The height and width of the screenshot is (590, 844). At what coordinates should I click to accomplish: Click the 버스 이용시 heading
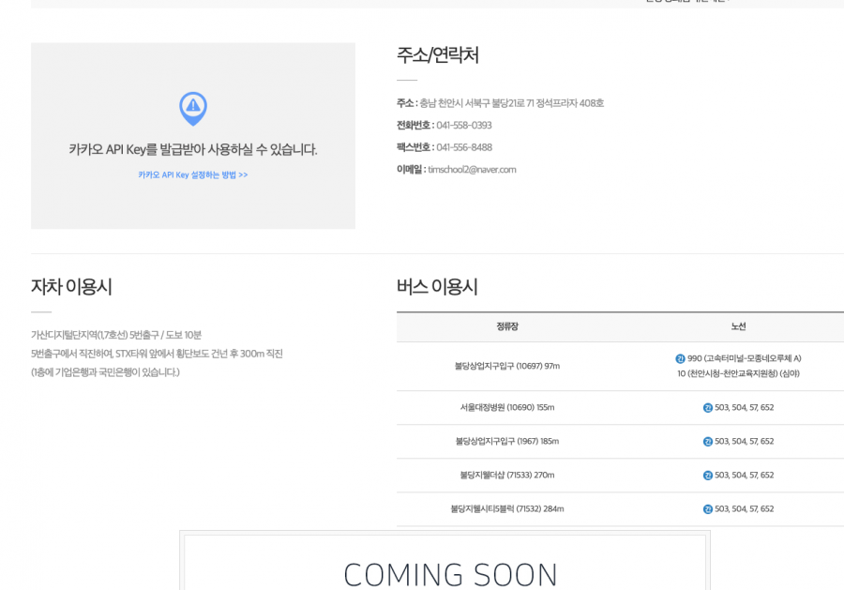click(x=437, y=287)
